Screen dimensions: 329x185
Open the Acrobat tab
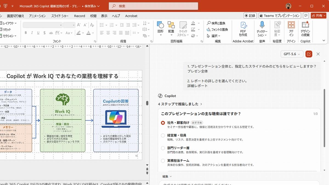click(131, 16)
